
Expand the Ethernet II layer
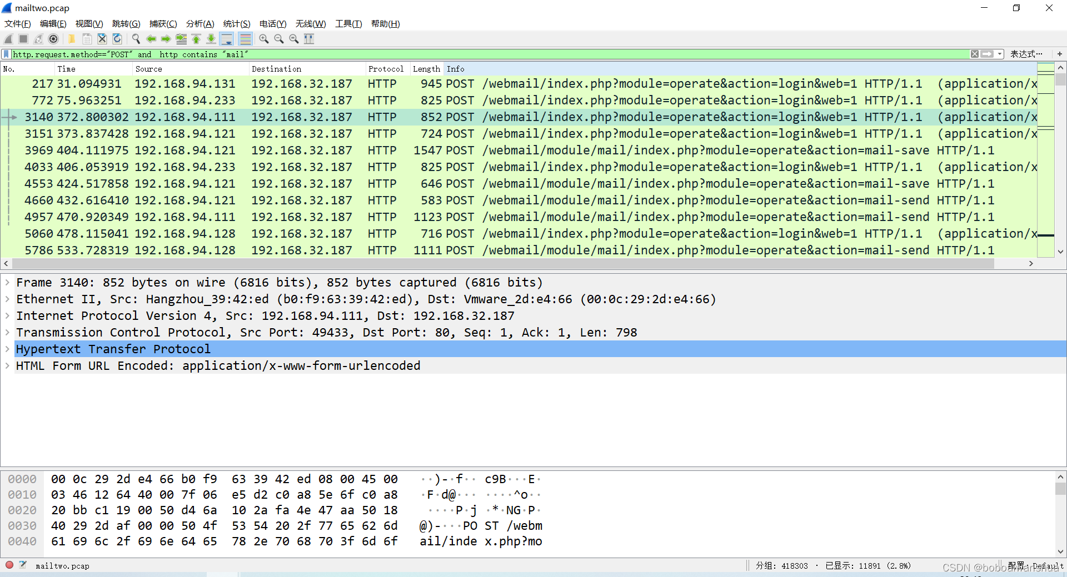tap(7, 299)
